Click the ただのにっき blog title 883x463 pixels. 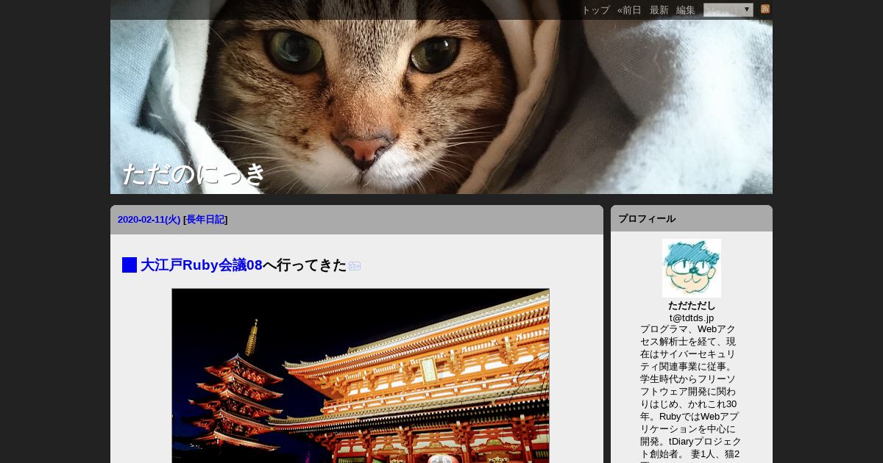click(x=194, y=174)
